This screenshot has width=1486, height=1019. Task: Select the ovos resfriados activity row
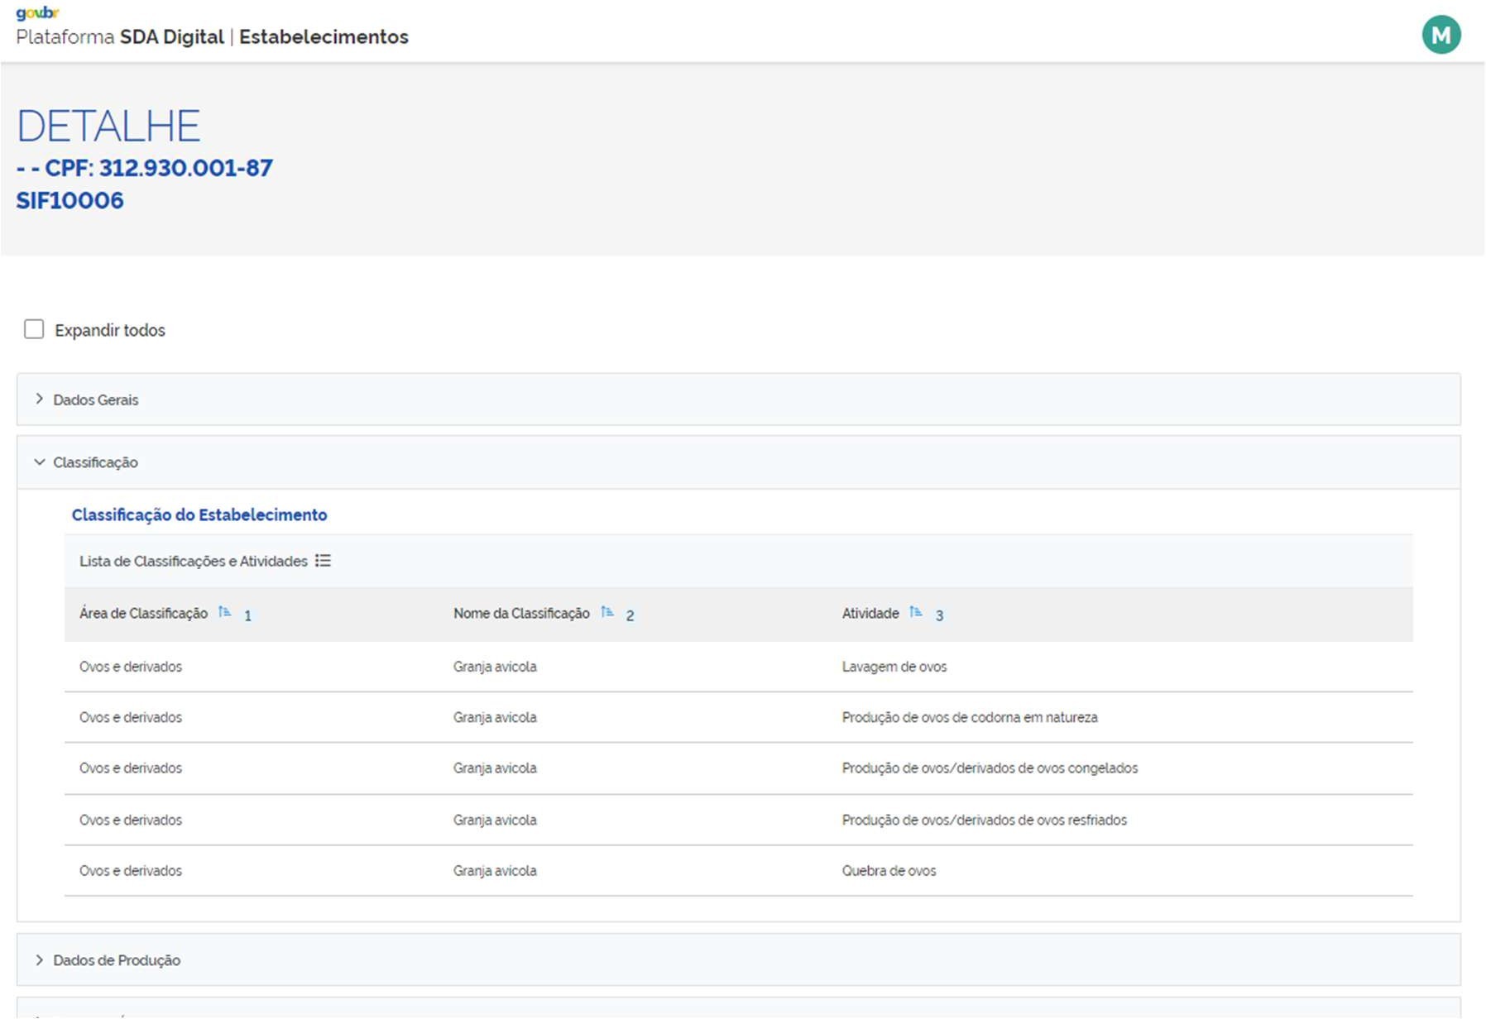pos(984,820)
